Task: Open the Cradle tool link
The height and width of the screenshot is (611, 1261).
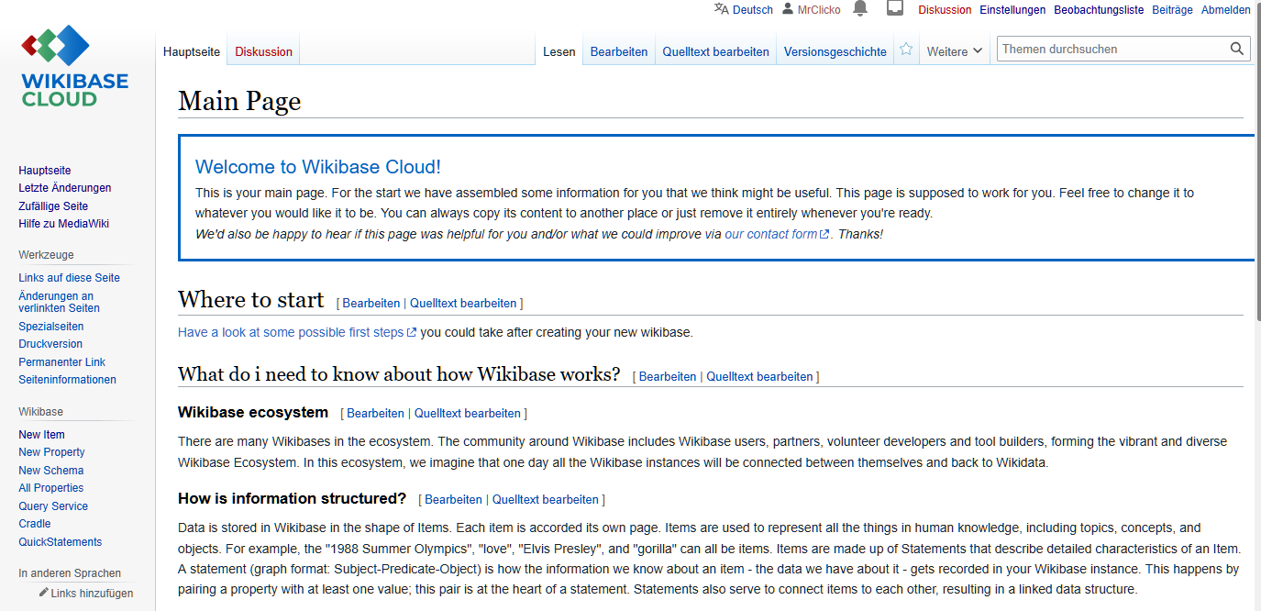Action: click(x=35, y=524)
